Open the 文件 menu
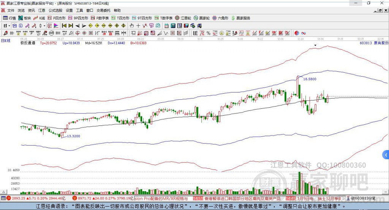 (11, 10)
